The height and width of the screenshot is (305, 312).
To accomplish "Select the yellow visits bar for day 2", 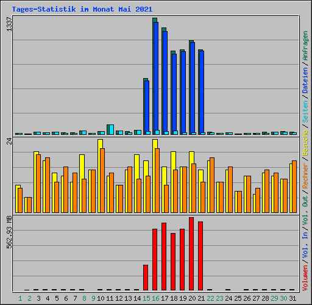I will point(26,205).
